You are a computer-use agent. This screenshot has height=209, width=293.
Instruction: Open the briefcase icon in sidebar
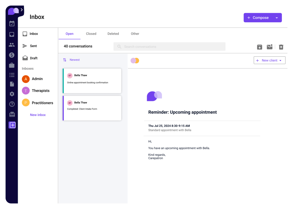pyautogui.click(x=12, y=65)
